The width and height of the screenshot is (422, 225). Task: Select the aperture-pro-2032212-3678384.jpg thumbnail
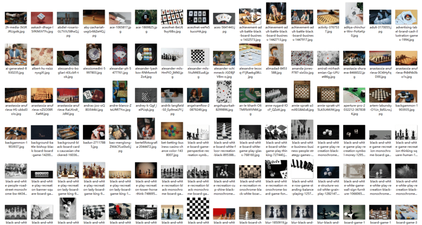tap(354, 95)
